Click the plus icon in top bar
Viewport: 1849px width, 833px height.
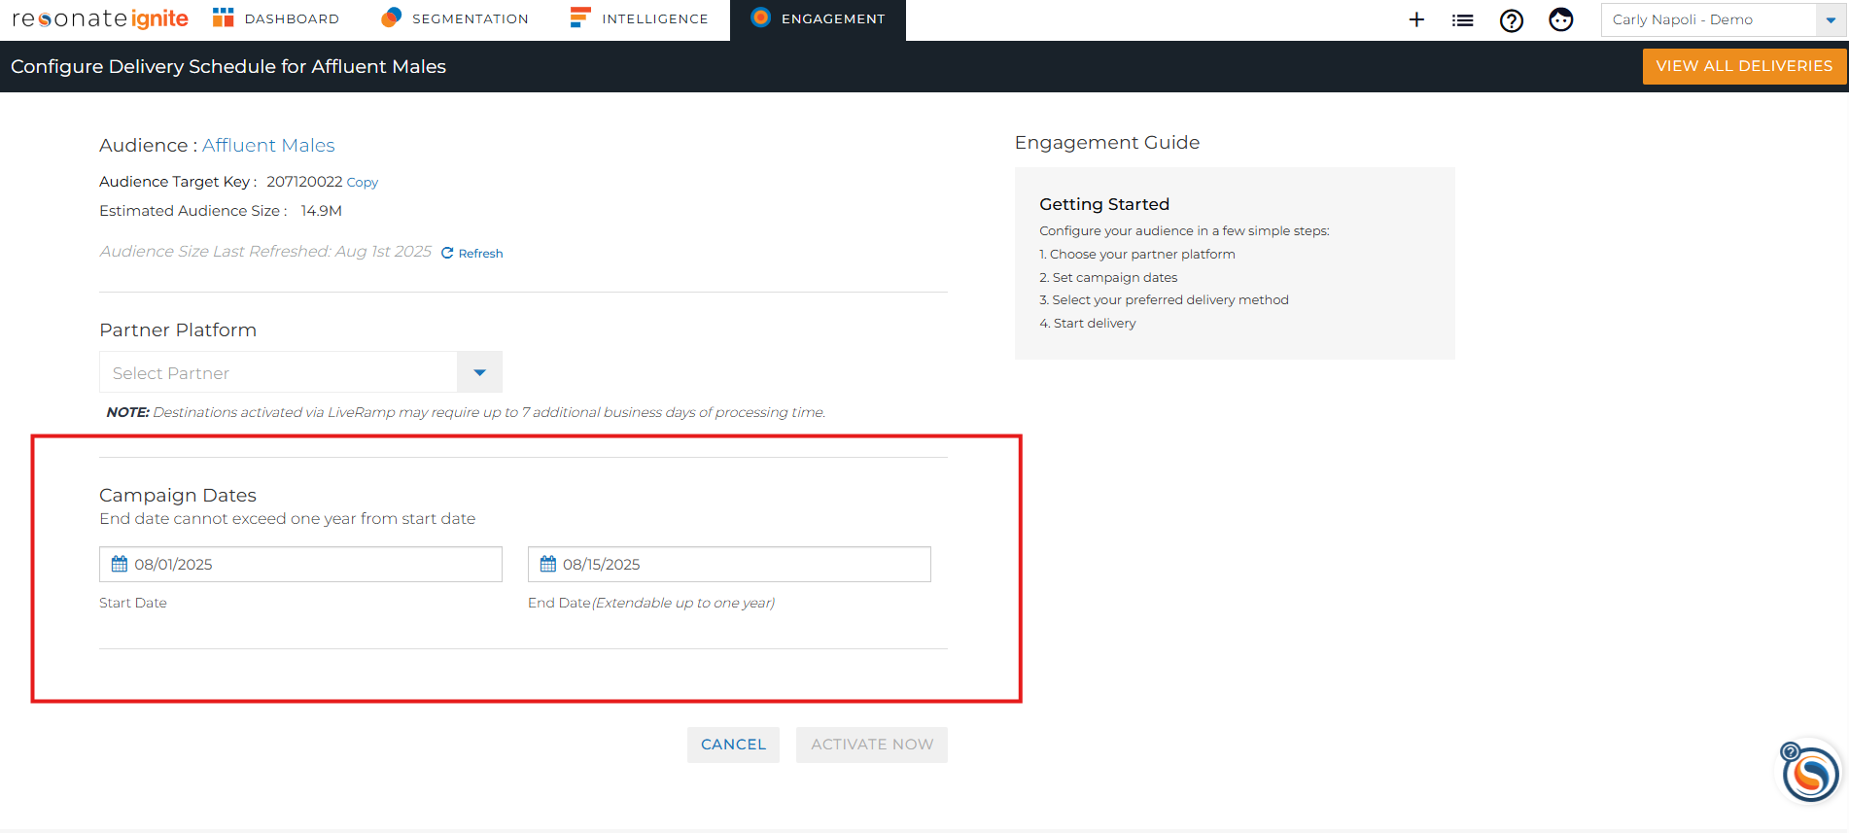[1416, 19]
